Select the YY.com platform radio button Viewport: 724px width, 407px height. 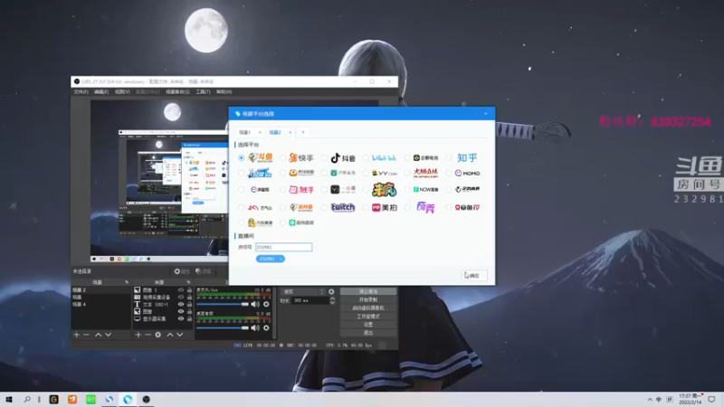pos(366,173)
